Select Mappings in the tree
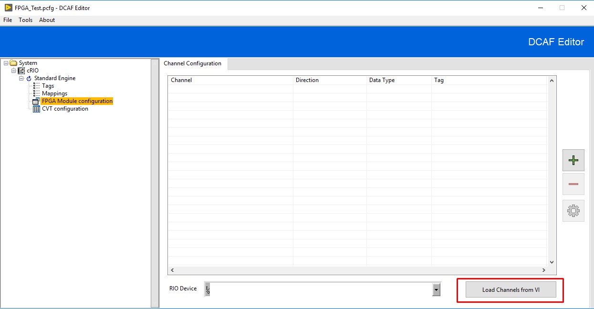 [x=54, y=93]
